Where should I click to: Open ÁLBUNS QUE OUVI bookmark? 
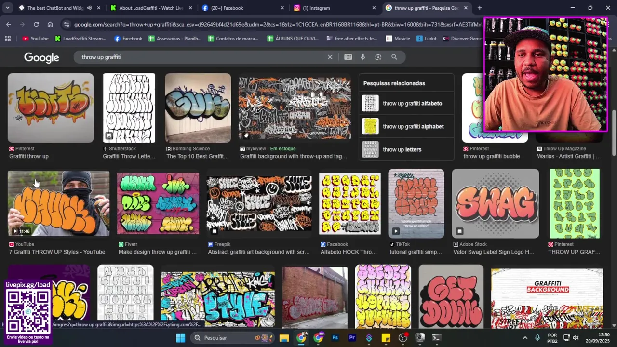pyautogui.click(x=294, y=39)
